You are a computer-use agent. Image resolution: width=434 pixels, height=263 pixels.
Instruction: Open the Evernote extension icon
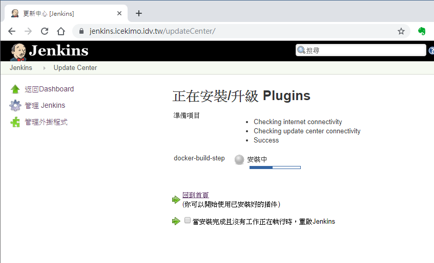422,31
